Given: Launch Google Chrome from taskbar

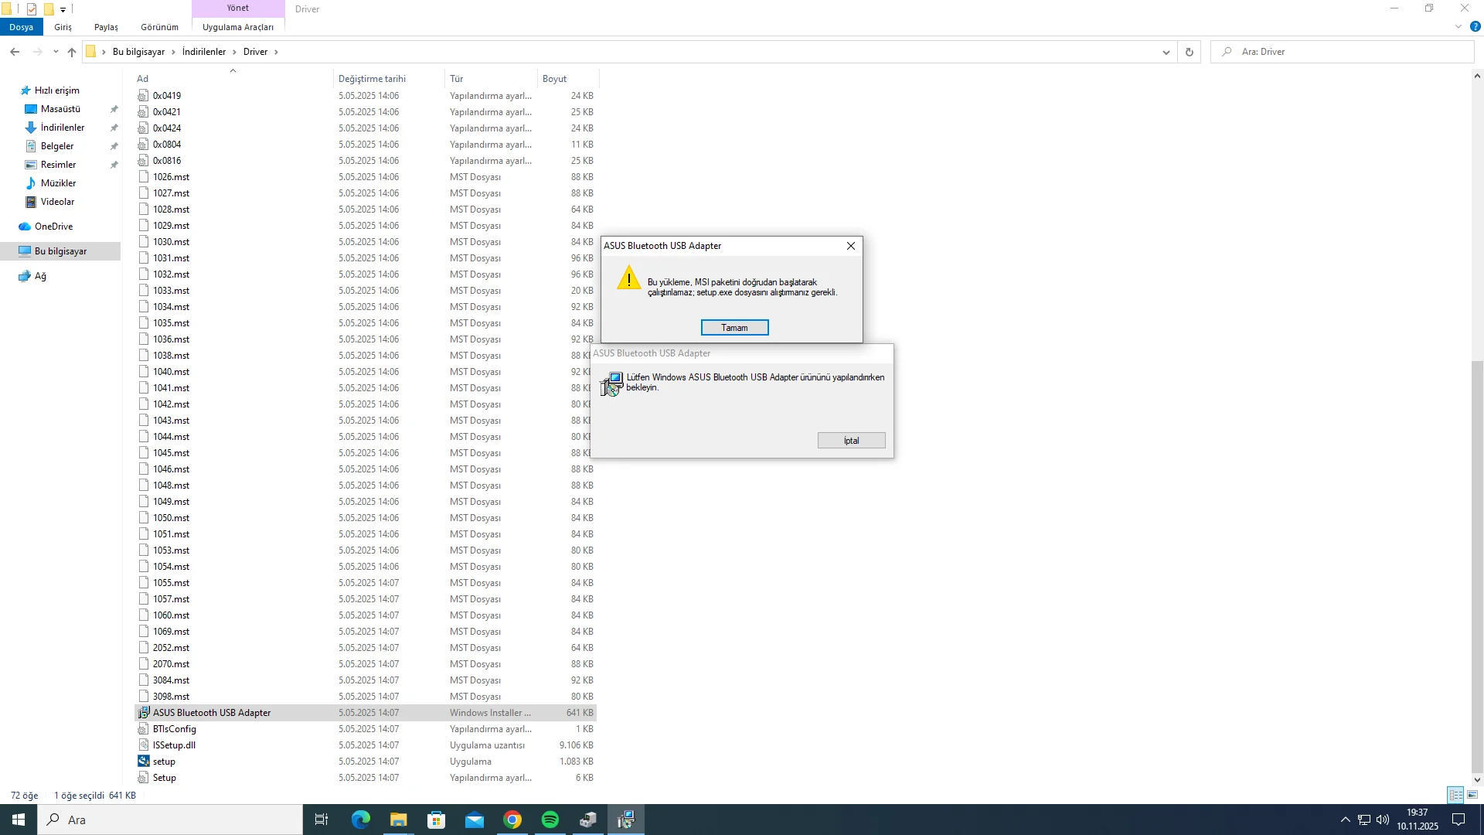Looking at the screenshot, I should (512, 820).
